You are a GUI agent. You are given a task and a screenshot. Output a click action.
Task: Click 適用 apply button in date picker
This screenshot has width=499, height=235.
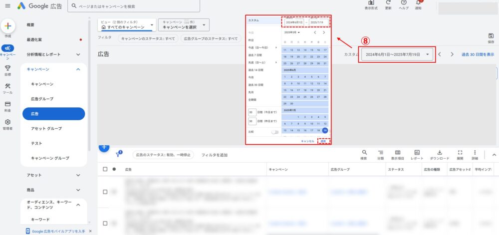(323, 141)
